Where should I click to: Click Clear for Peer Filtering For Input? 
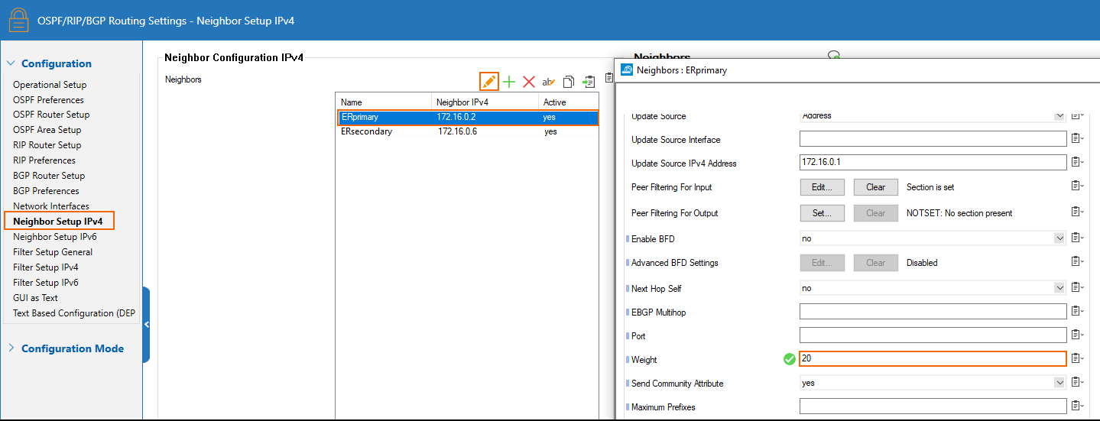(875, 186)
